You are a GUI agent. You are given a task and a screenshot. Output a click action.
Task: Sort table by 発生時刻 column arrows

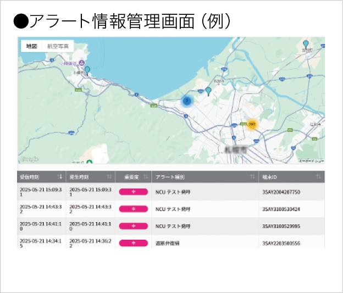point(109,177)
